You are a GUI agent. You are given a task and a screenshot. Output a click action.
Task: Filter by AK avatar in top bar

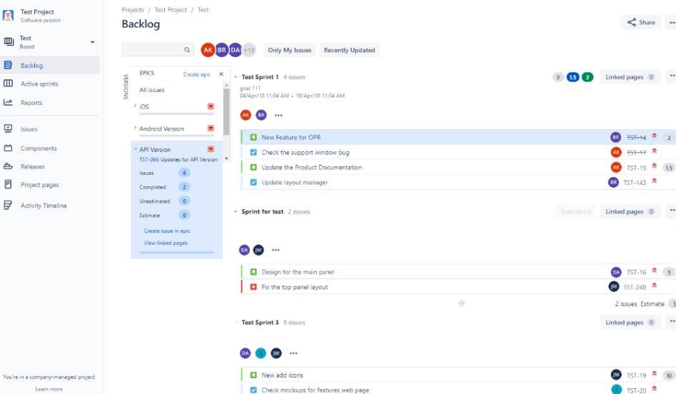point(208,50)
